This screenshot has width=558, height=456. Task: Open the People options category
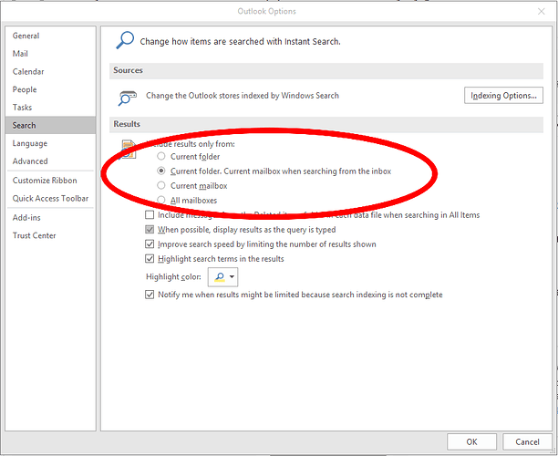click(50, 89)
